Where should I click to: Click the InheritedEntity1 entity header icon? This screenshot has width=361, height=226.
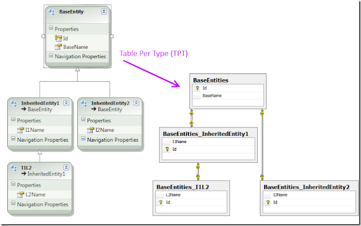tap(14, 103)
